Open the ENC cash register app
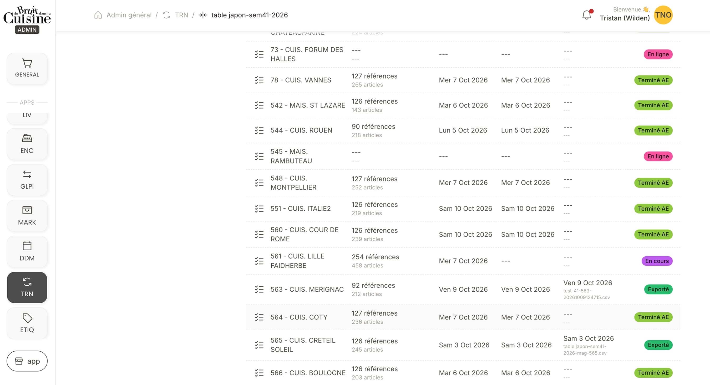Image resolution: width=710 pixels, height=385 pixels. [27, 144]
